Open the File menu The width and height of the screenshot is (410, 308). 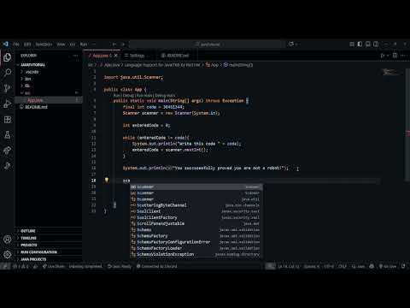16,44
